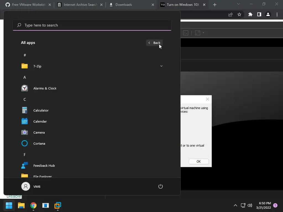
Task: Jump to letter A section header
Action: pos(25,77)
